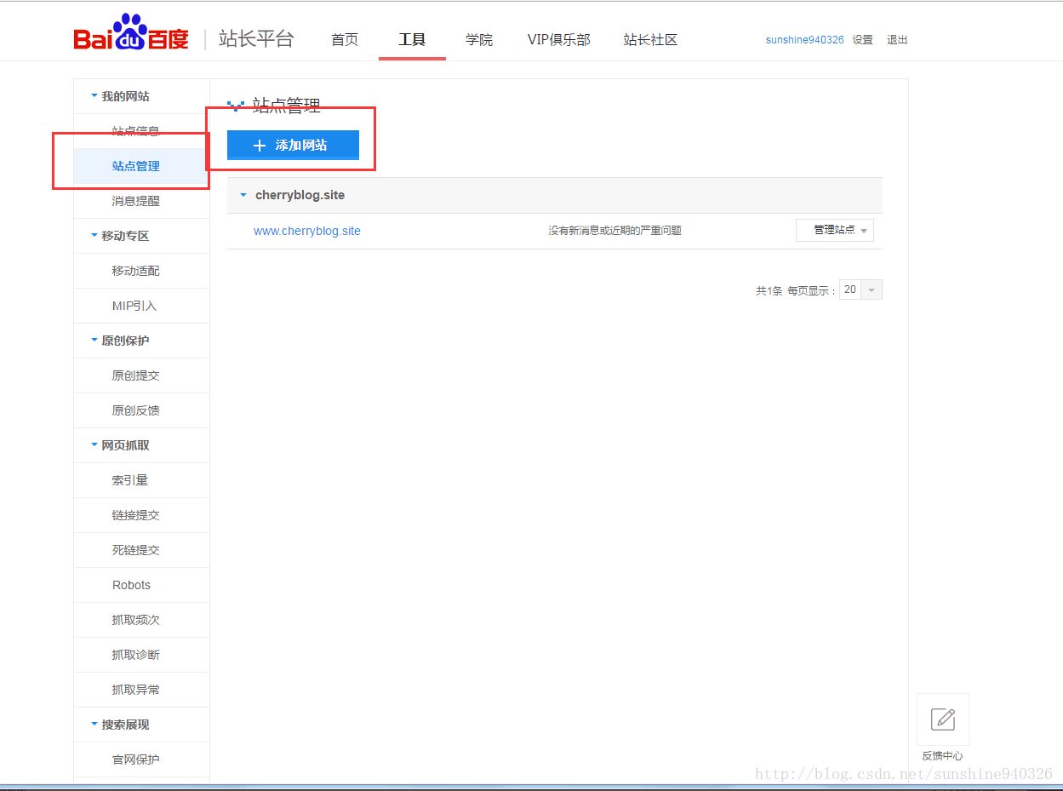Open the per-page count dropdown showing 20
This screenshot has width=1063, height=791.
pyautogui.click(x=860, y=289)
